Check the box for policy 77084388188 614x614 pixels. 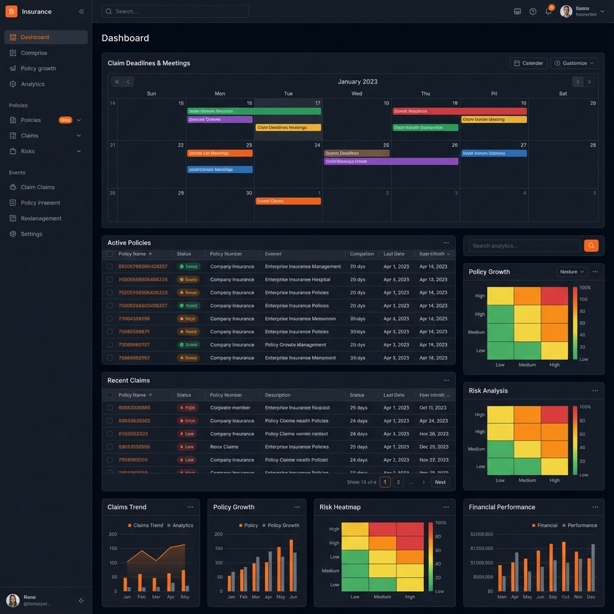coord(110,319)
